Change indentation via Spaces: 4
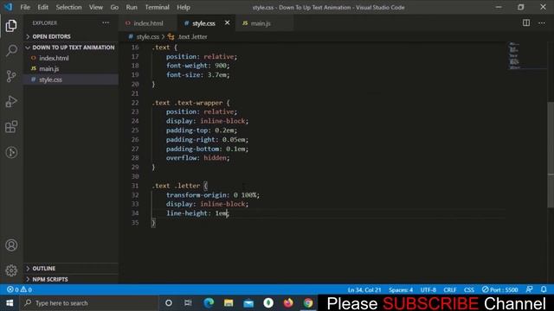Viewport: 554px width, 311px height. [x=401, y=289]
